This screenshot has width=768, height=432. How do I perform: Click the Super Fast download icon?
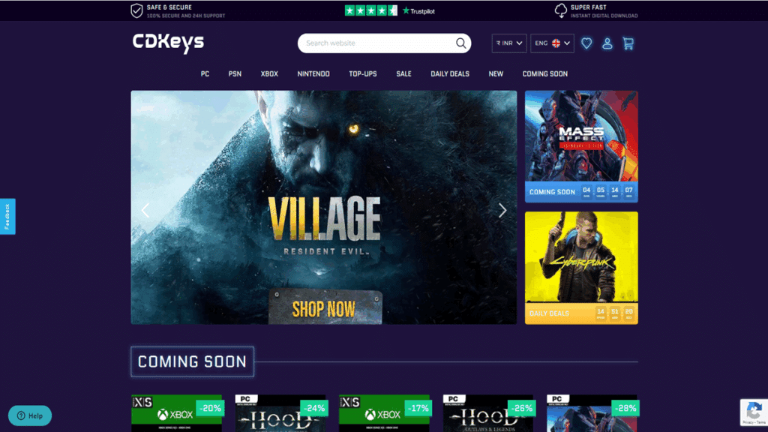point(560,10)
